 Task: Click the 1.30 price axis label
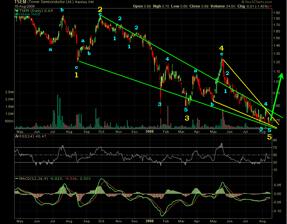pos(277,54)
